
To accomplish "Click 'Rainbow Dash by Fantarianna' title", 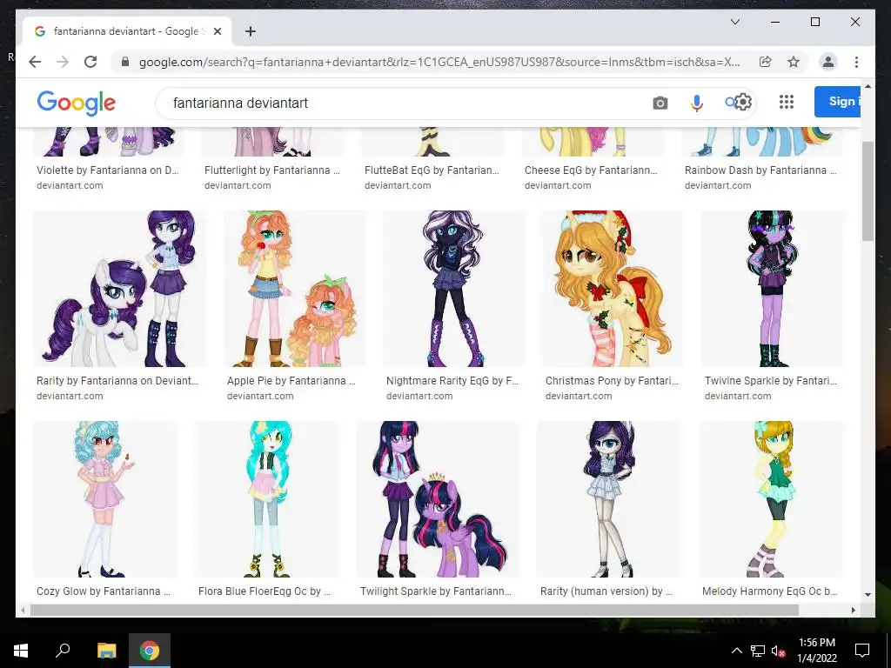I will tap(760, 170).
